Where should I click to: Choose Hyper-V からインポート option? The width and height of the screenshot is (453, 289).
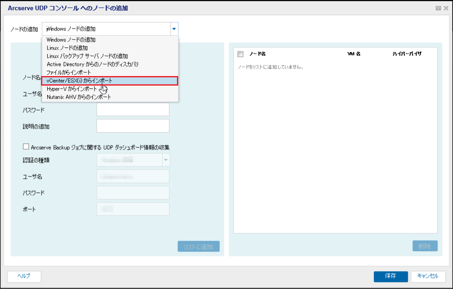point(110,89)
